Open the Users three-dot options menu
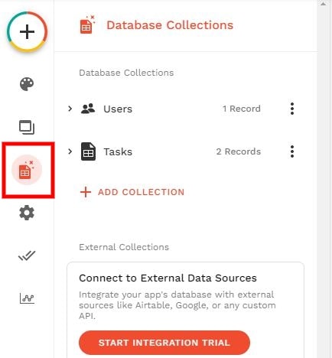The image size is (332, 358). coord(292,109)
